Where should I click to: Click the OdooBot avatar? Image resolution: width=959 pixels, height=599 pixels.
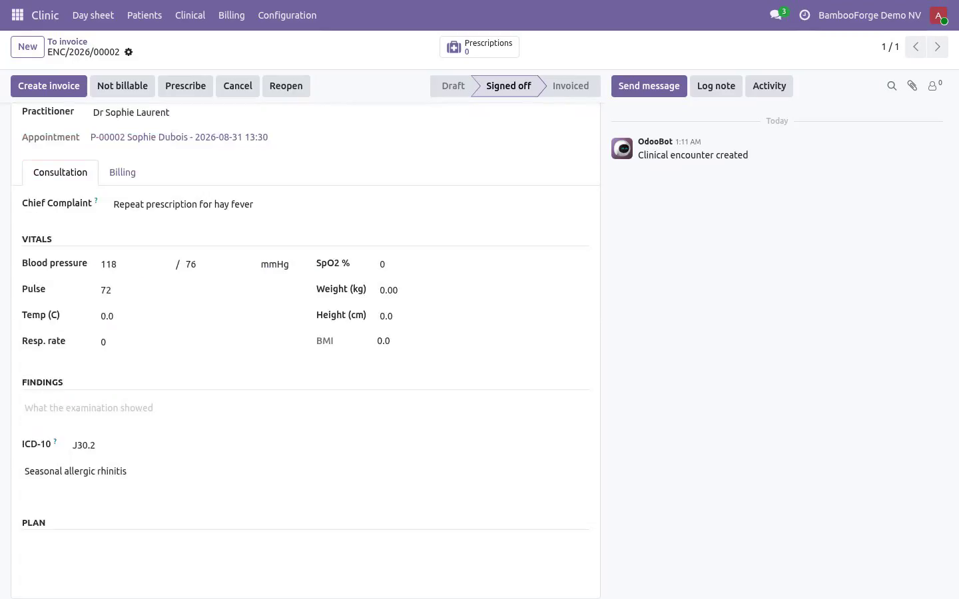click(x=622, y=148)
